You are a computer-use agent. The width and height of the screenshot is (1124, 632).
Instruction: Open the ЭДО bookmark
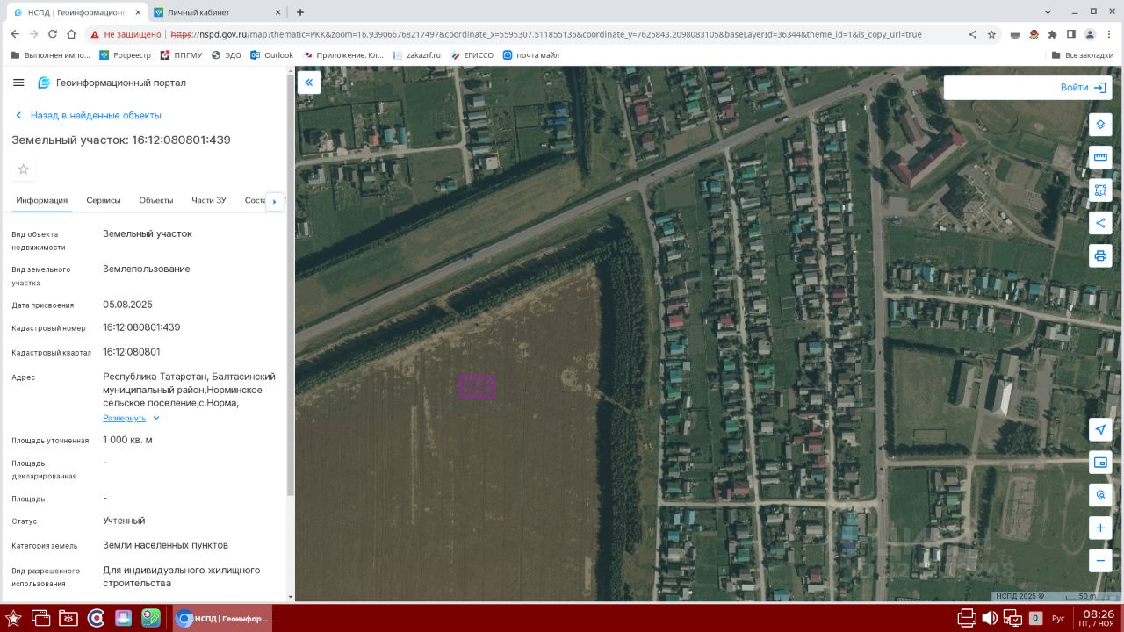[x=227, y=55]
